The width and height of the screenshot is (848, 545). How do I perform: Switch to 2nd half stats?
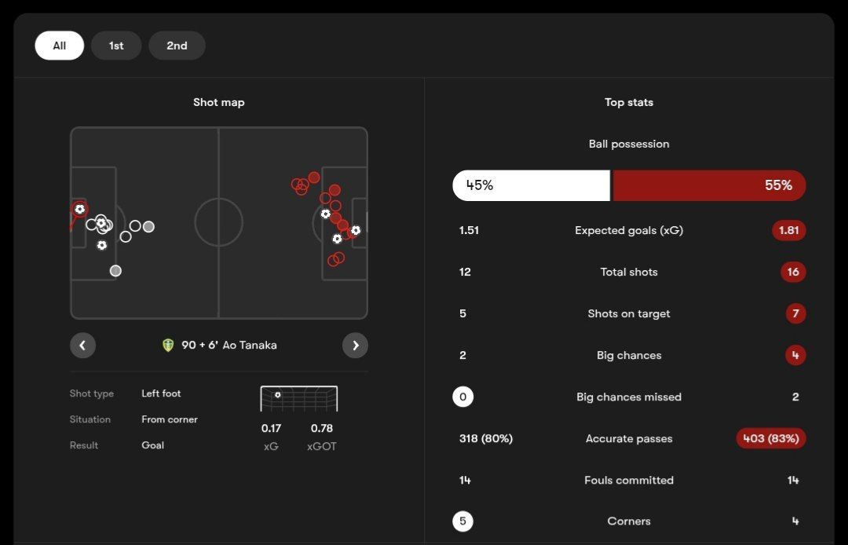177,46
